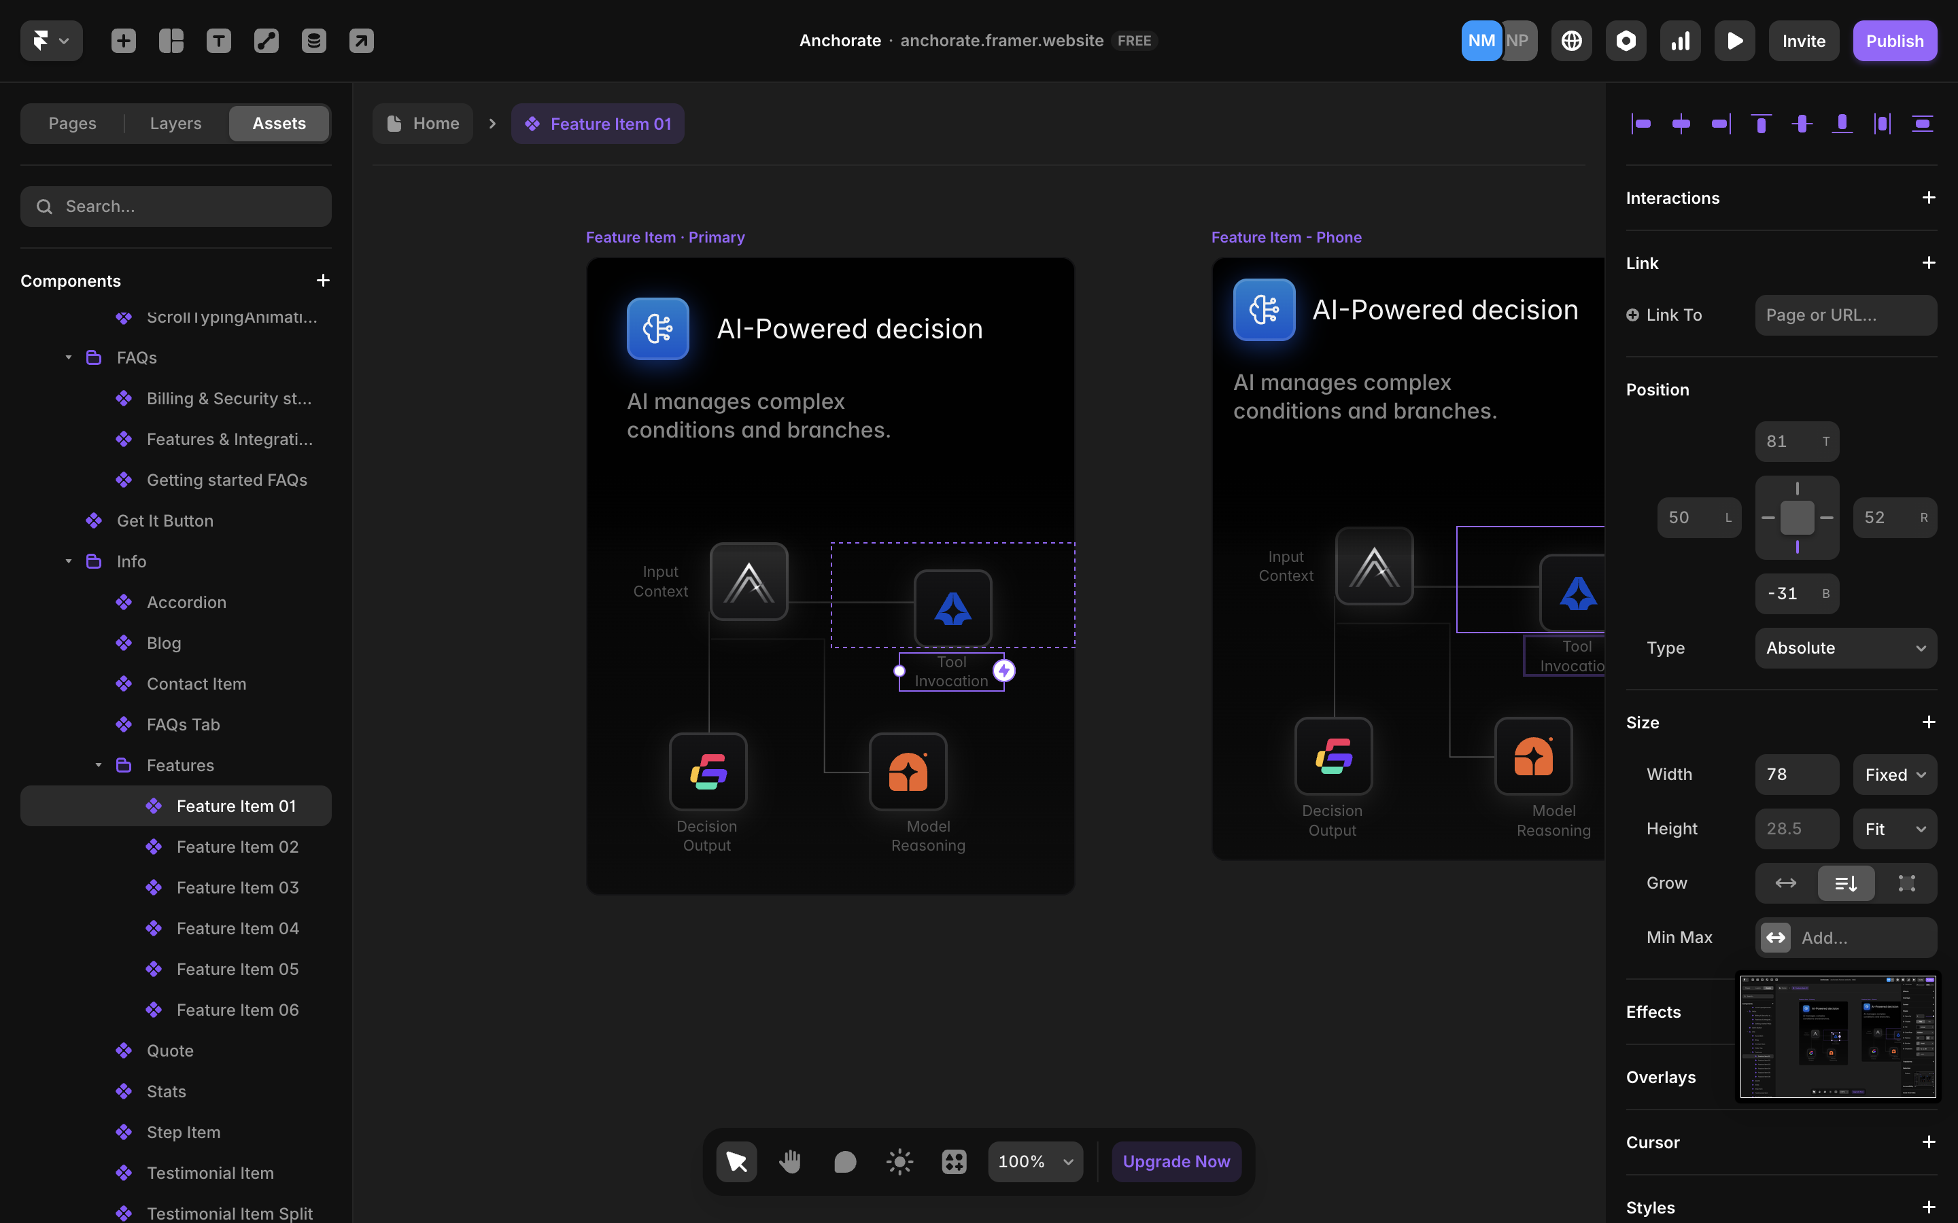Open the Analytics bar chart icon

point(1680,41)
